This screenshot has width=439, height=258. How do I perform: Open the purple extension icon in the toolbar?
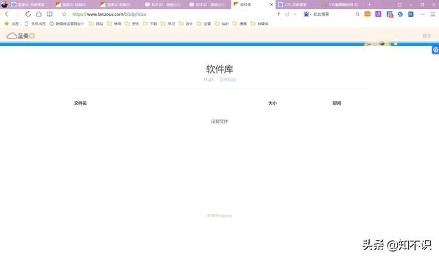tap(378, 14)
